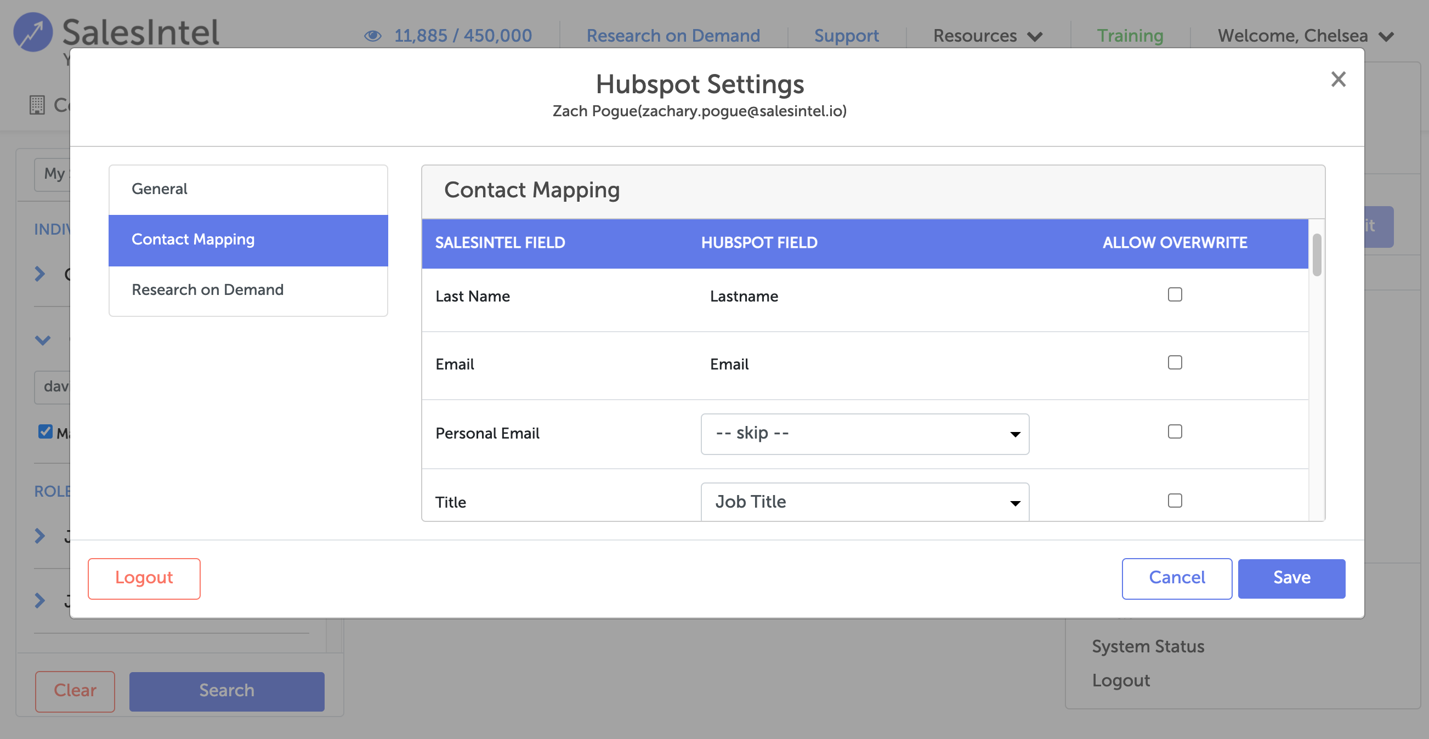Select the Contact Mapping tab
The image size is (1429, 739).
click(x=248, y=240)
